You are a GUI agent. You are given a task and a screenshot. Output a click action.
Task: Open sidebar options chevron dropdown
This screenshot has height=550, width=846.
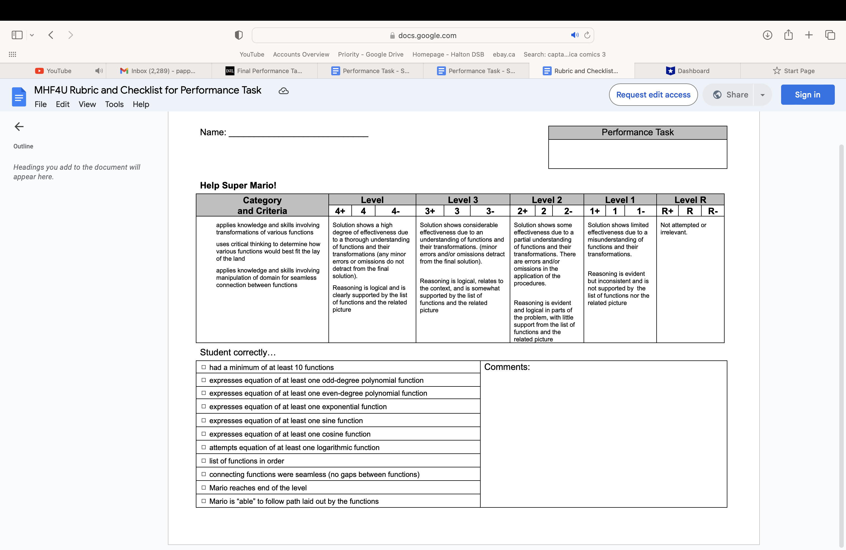tap(32, 35)
